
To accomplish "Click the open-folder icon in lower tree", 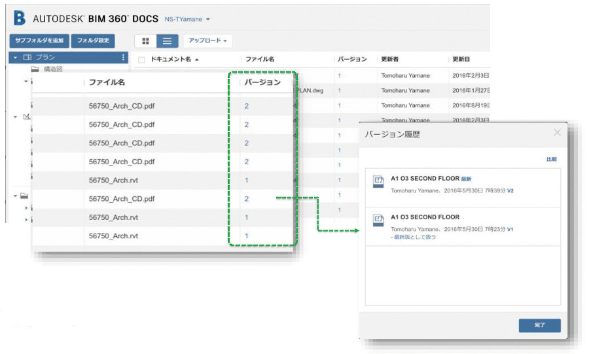I will tap(24, 196).
